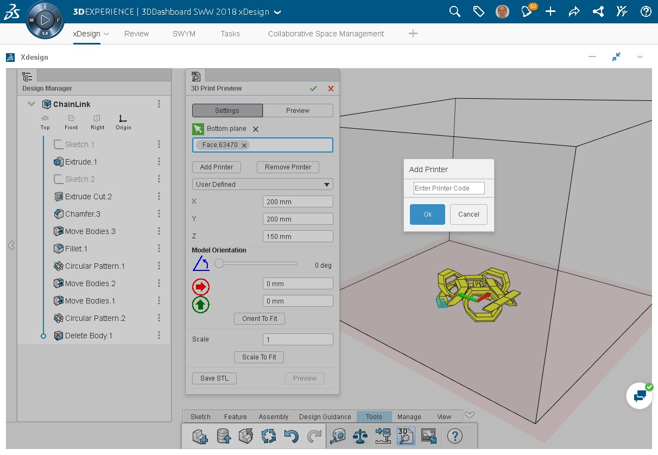Switch to the Feature toolbar tab

[236, 417]
